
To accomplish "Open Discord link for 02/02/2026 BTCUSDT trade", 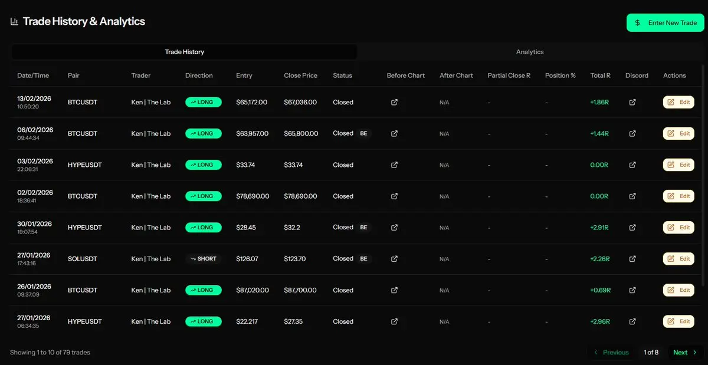I will 632,196.
